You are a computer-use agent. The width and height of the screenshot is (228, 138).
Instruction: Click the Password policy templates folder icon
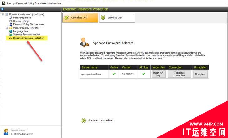point(11,28)
